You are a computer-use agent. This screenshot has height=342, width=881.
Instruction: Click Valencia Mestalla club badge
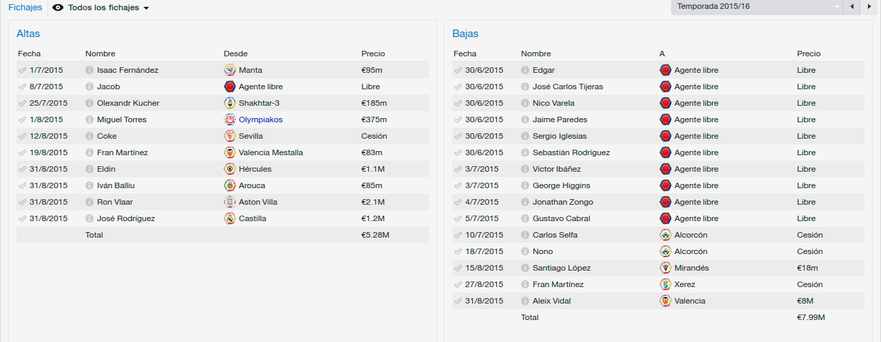click(x=230, y=152)
